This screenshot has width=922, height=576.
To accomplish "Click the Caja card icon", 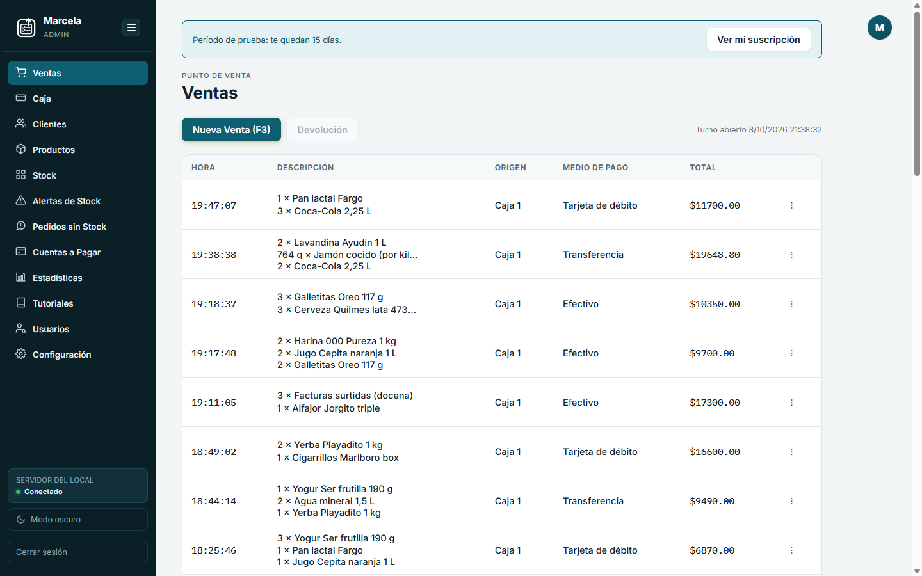I will pos(21,98).
